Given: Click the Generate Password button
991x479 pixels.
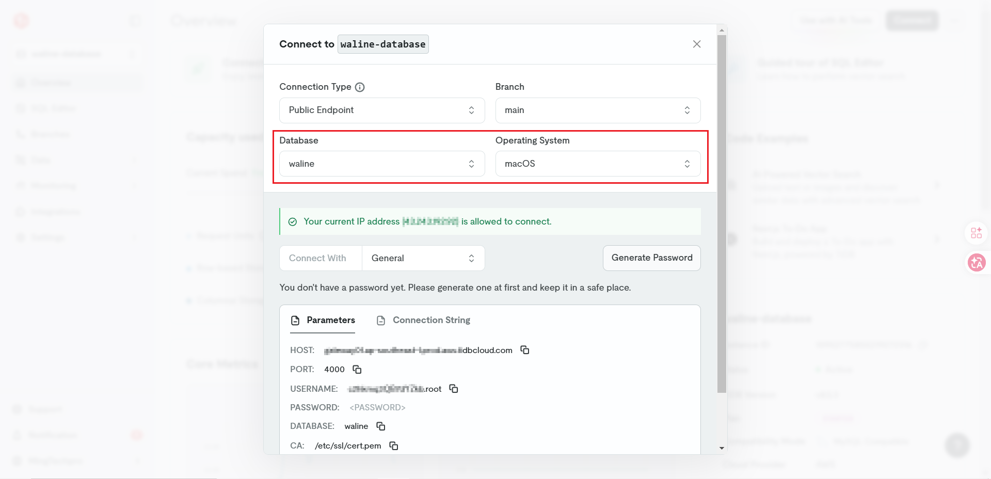Looking at the screenshot, I should [x=651, y=258].
